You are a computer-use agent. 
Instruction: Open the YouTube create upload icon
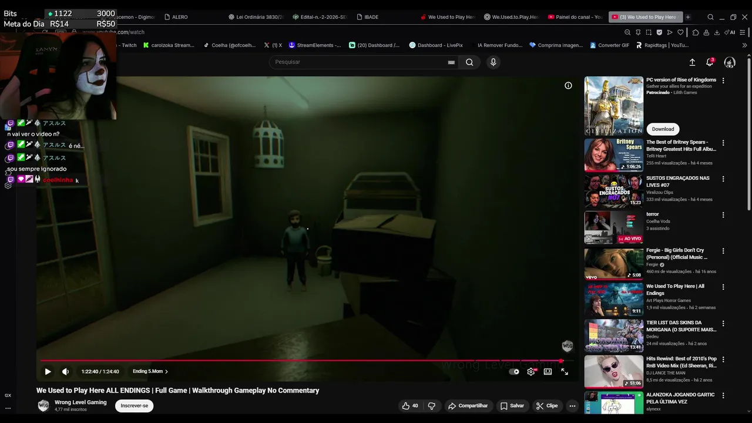coord(692,62)
